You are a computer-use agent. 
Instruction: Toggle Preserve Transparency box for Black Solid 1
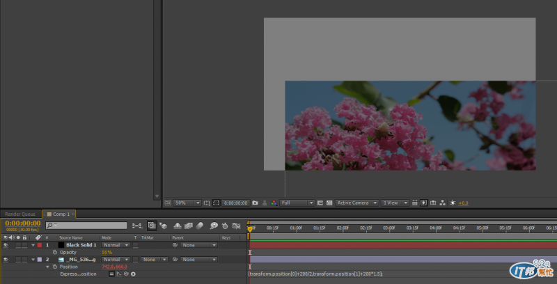(136, 245)
